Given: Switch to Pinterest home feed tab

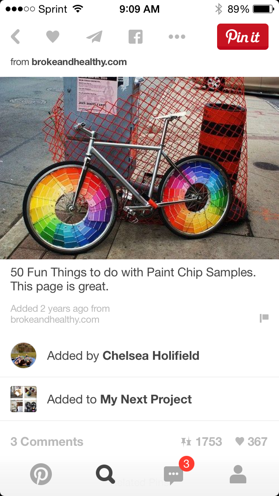Looking at the screenshot, I should 41,474.
